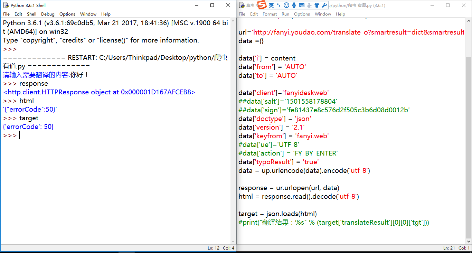Maximize the editor window
This screenshot has width=472, height=253.
point(448,5)
